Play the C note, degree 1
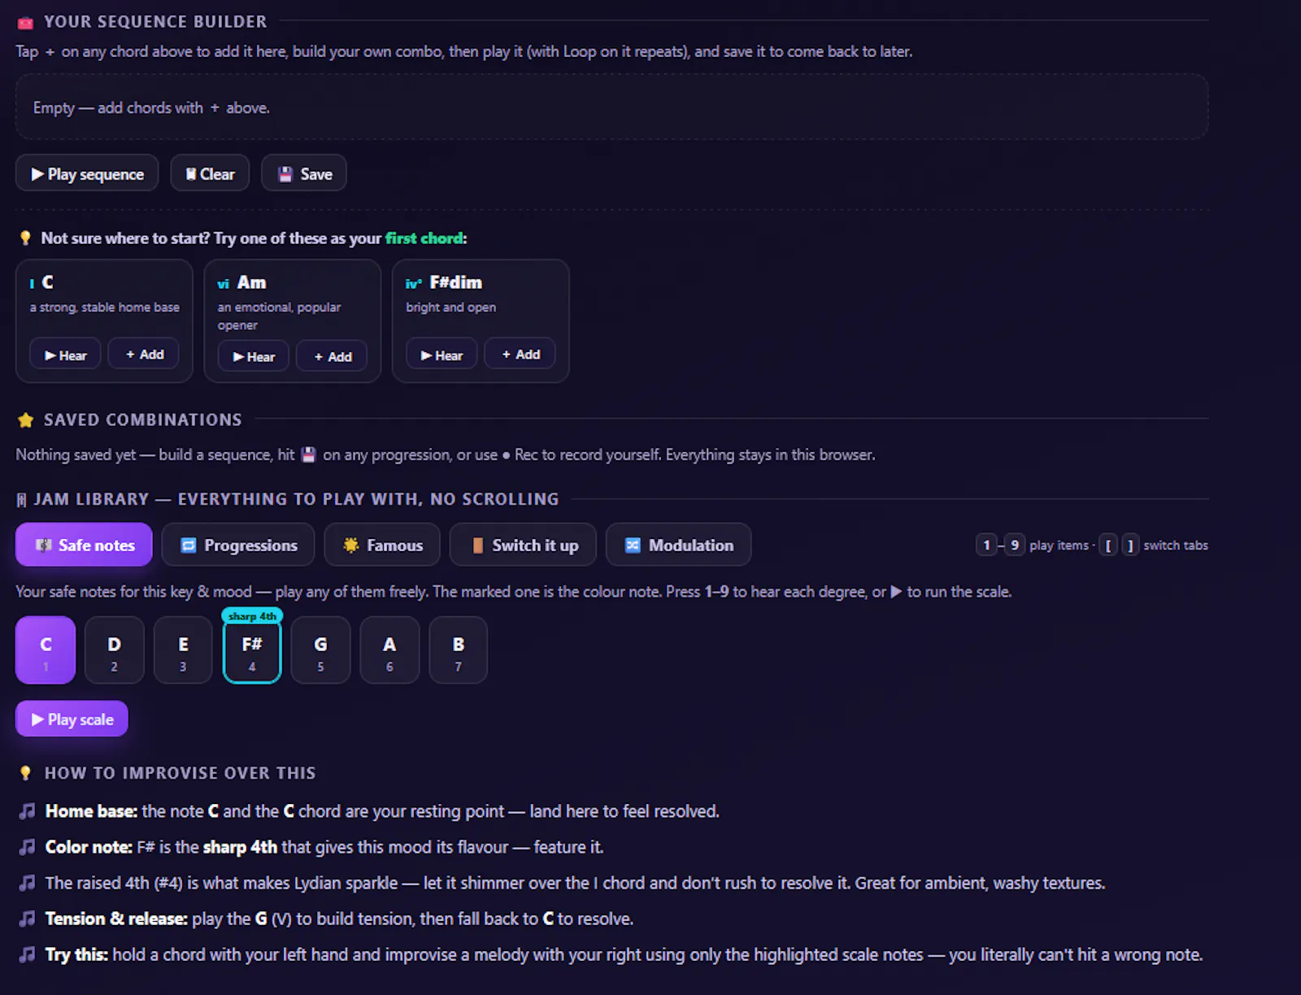1301x995 pixels. [46, 650]
